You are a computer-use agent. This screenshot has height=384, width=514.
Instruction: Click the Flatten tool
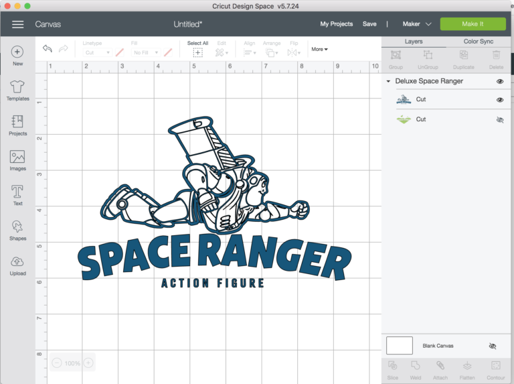pyautogui.click(x=467, y=370)
